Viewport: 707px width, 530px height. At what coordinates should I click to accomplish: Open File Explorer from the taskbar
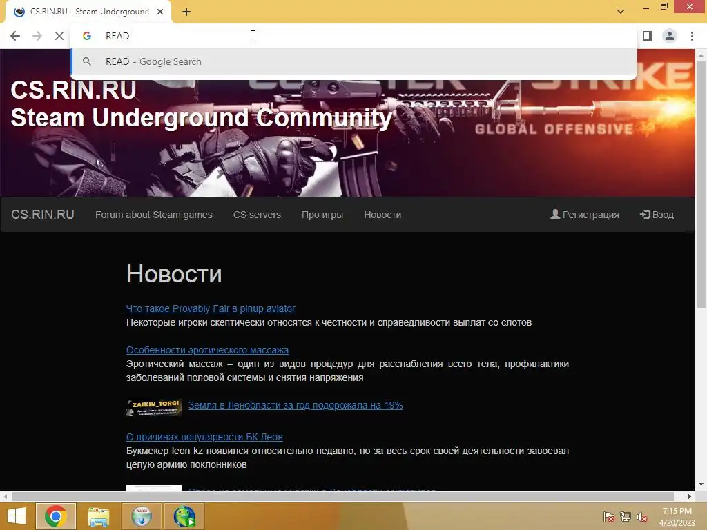point(98,516)
